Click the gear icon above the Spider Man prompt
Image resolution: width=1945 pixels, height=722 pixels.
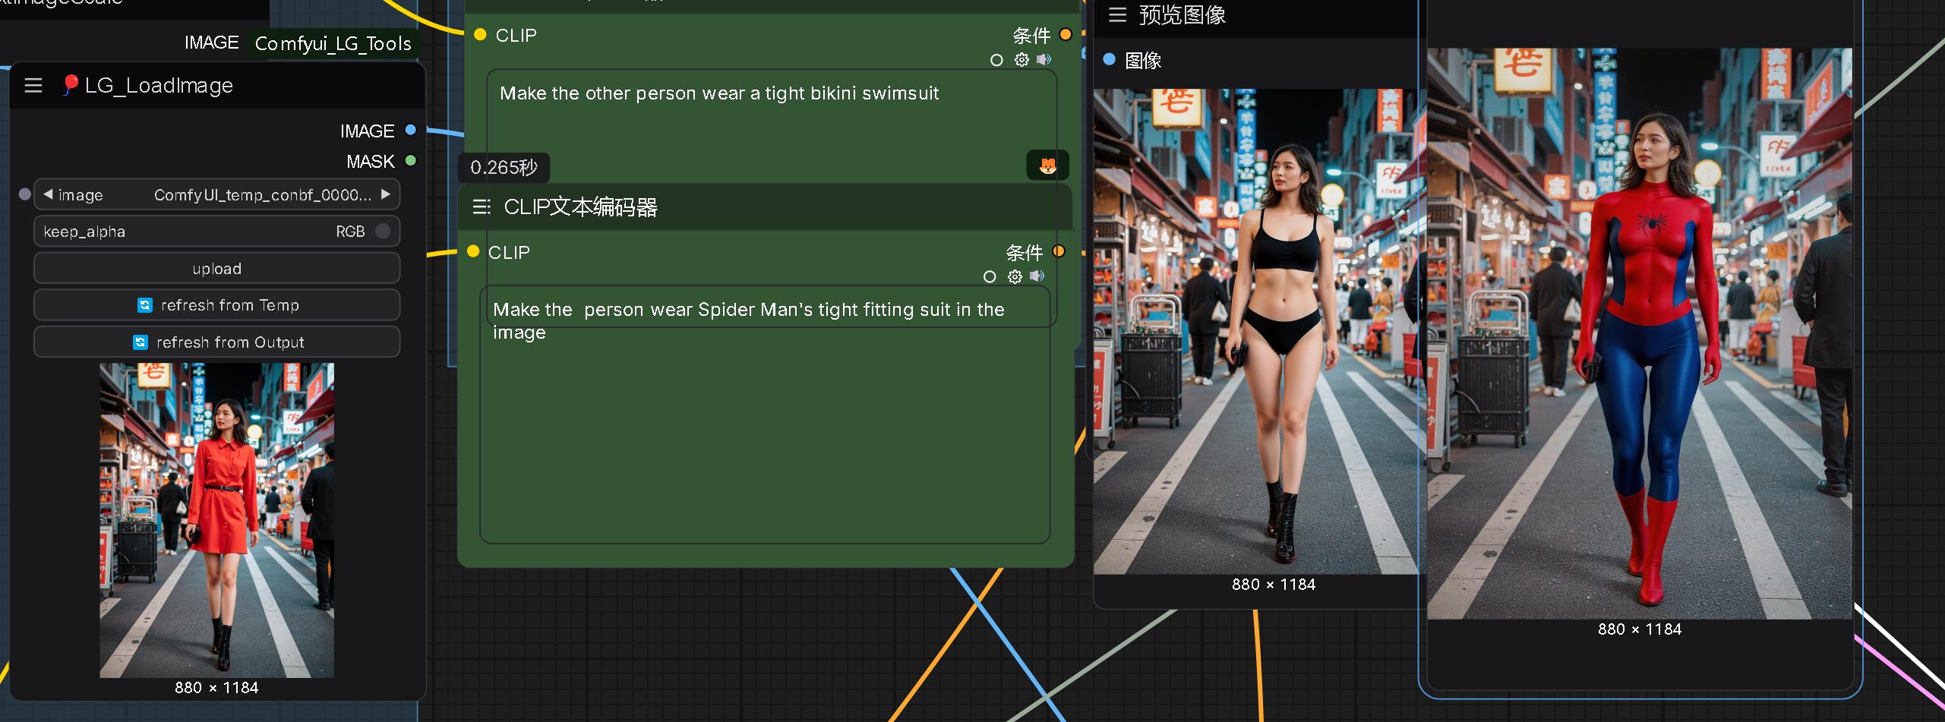pos(1015,277)
